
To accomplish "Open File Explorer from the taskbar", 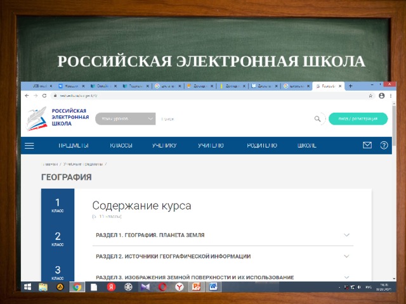I will click(x=43, y=287).
